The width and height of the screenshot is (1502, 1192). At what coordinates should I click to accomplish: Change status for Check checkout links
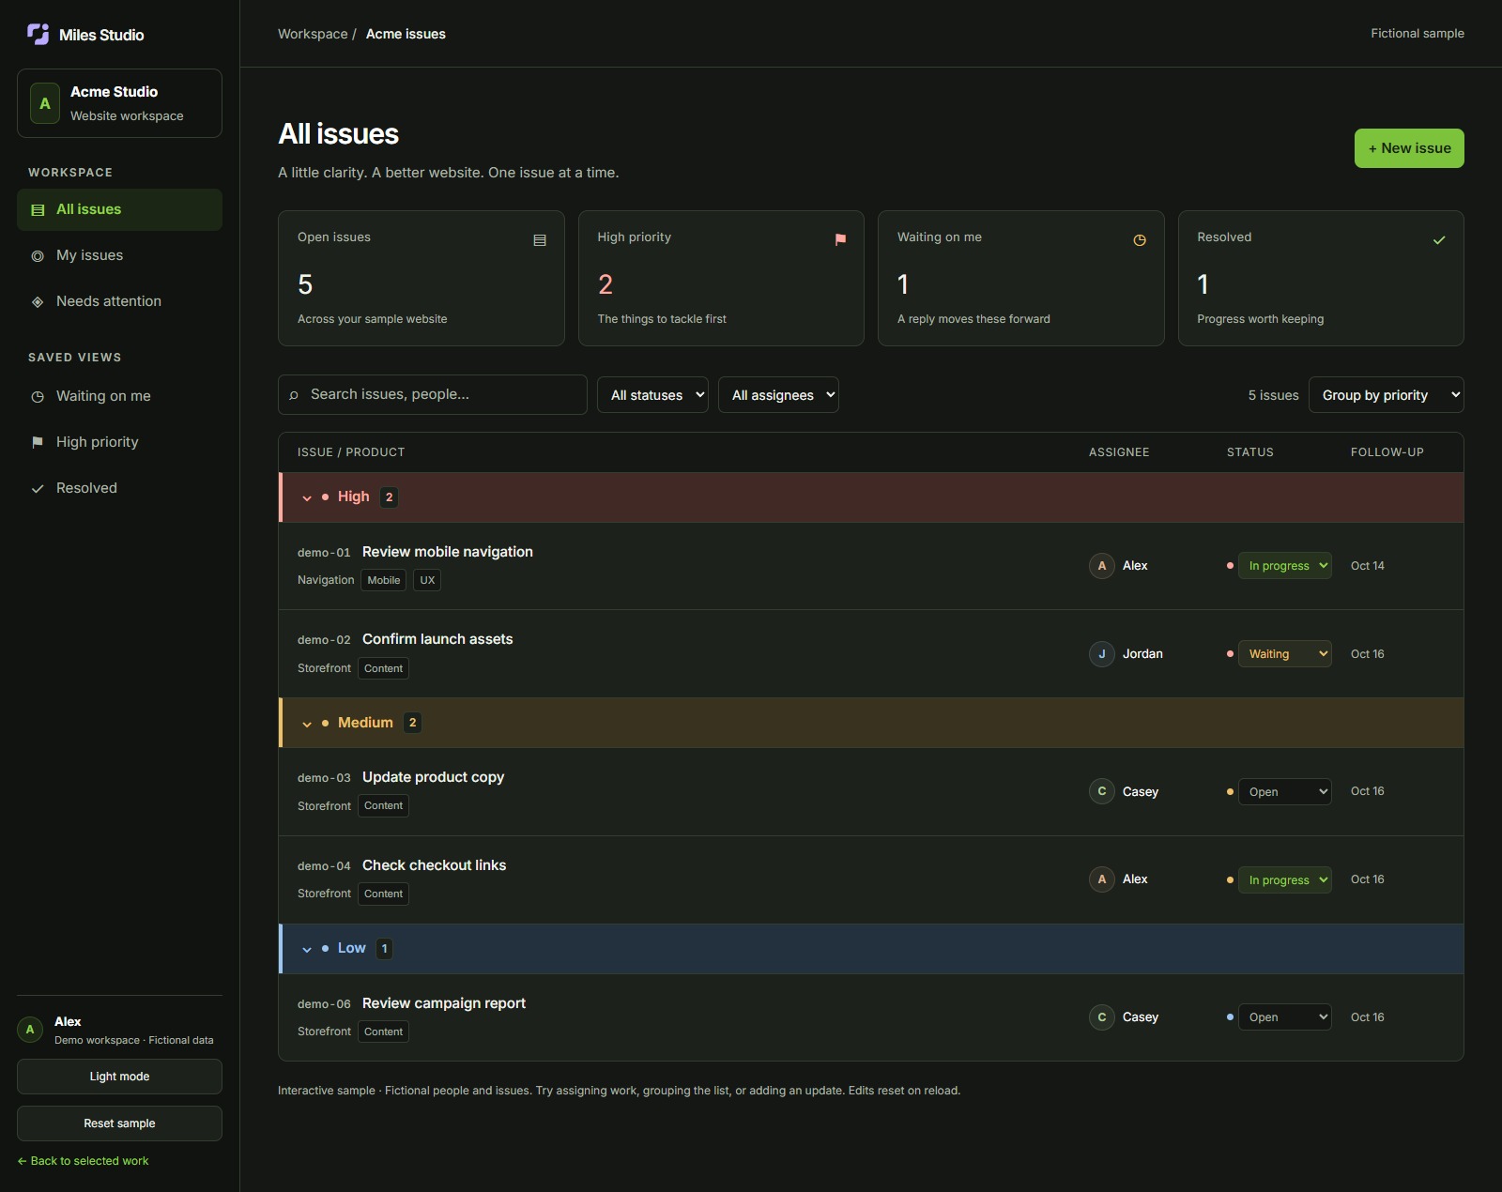pos(1284,880)
